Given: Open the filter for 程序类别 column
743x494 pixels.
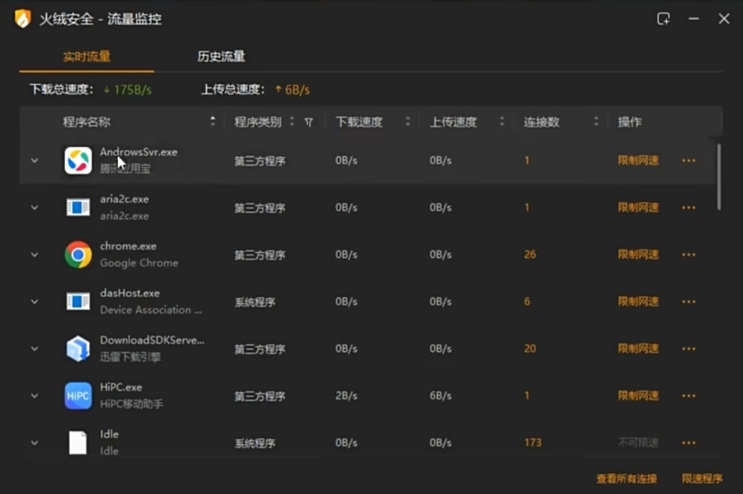Looking at the screenshot, I should 308,122.
